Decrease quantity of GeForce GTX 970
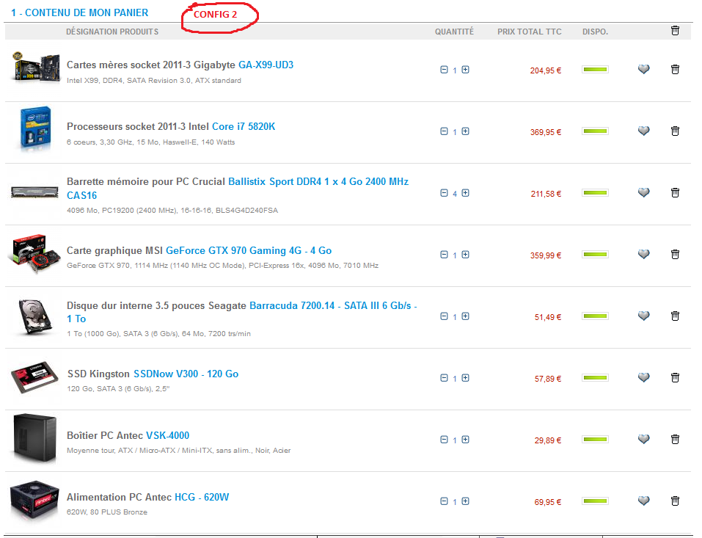Screen dimensions: 702x538 pos(444,255)
